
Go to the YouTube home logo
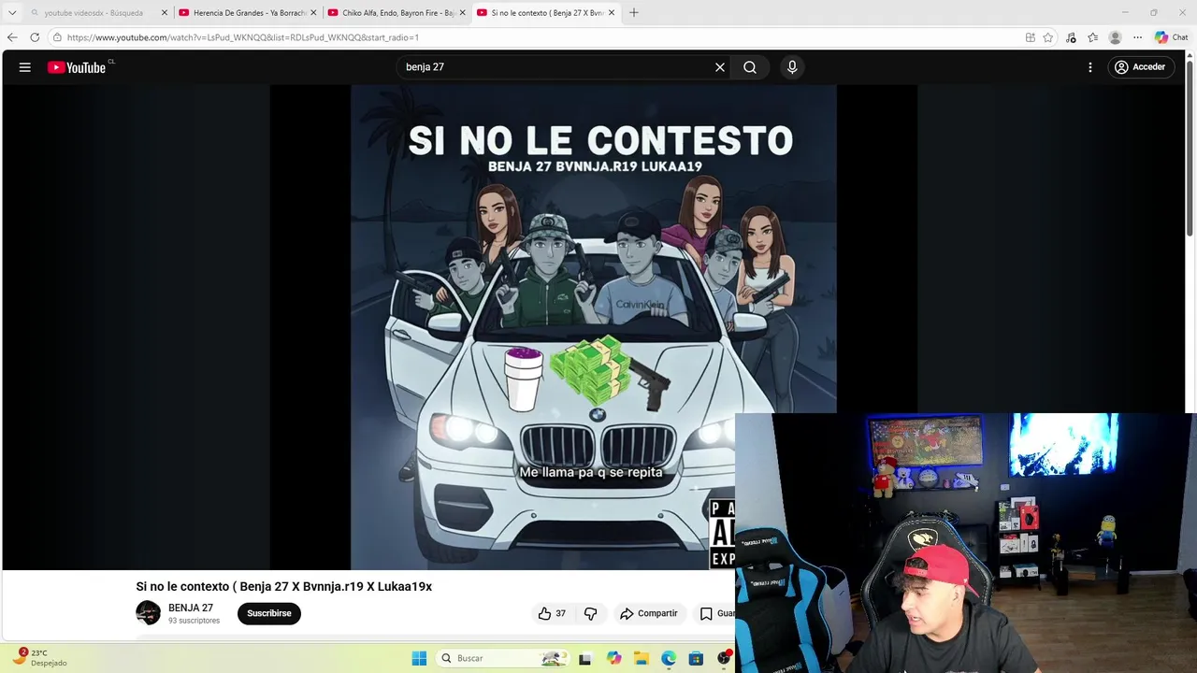[x=77, y=67]
